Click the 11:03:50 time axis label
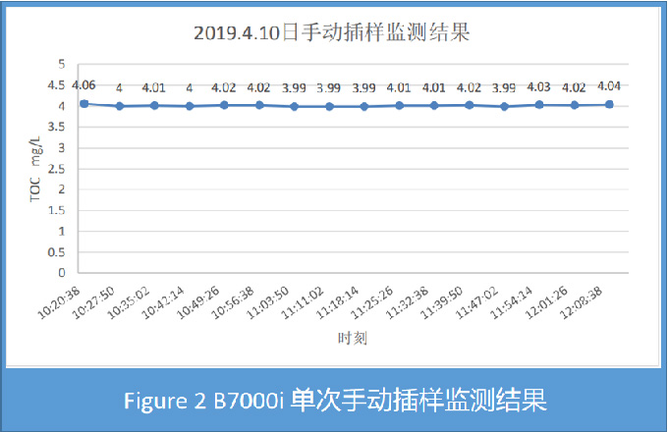Viewport: 668px width, 432px height. [x=268, y=302]
